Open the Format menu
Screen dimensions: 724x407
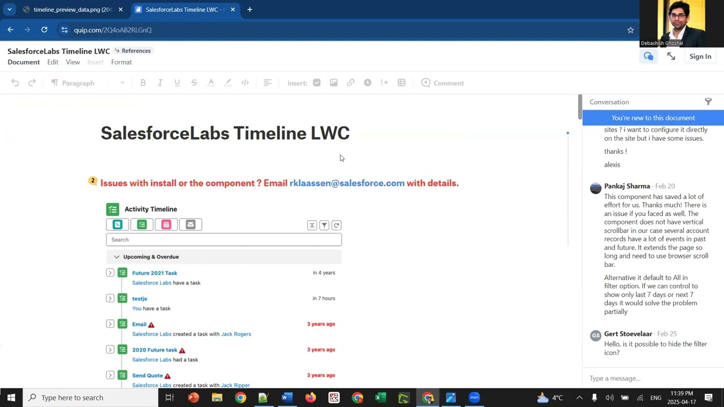coord(122,62)
